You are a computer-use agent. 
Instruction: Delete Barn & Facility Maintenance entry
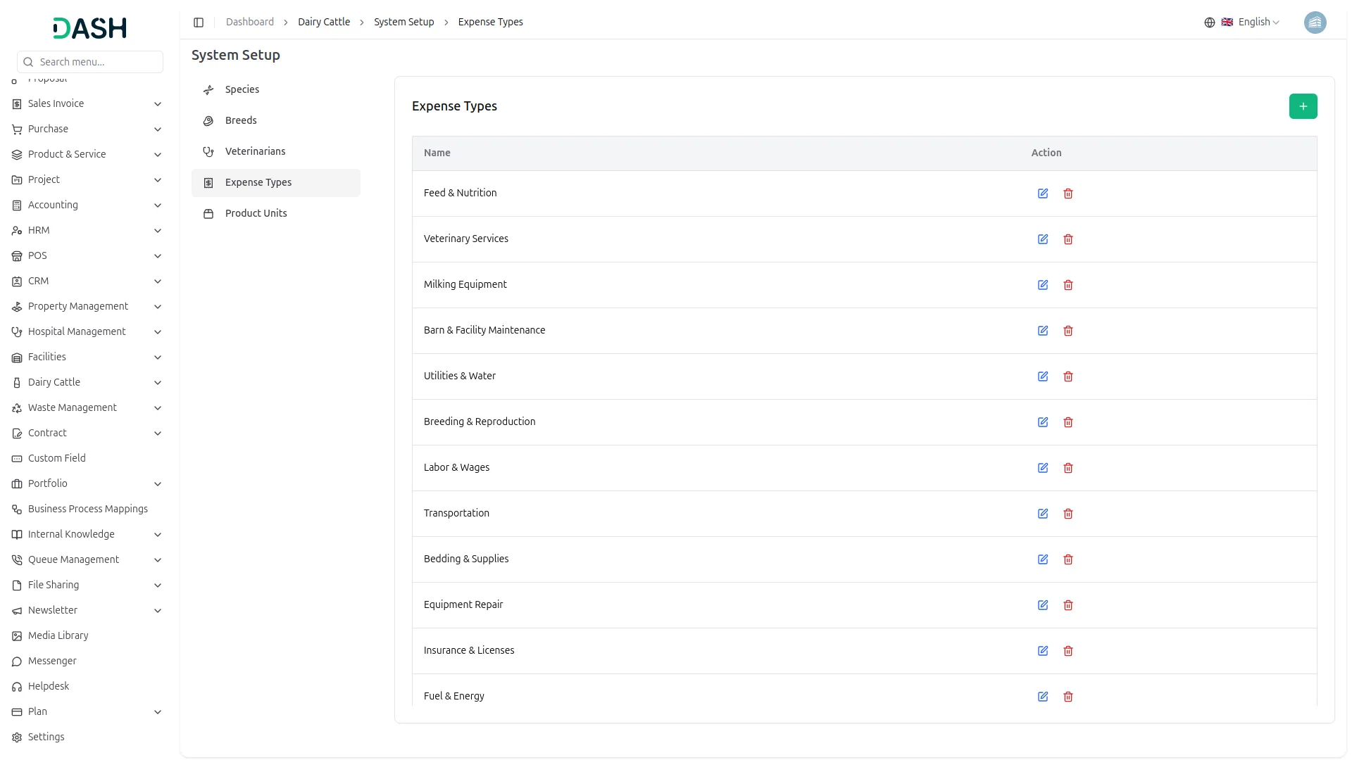coord(1068,331)
